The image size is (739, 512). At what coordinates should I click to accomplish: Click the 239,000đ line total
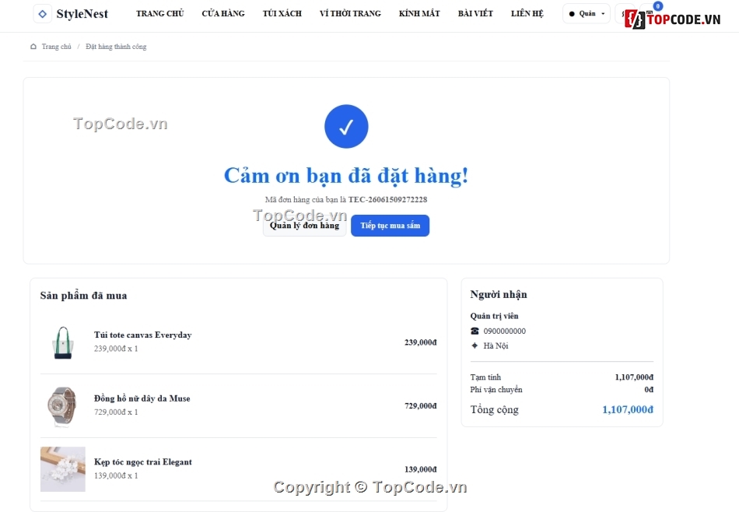[420, 342]
